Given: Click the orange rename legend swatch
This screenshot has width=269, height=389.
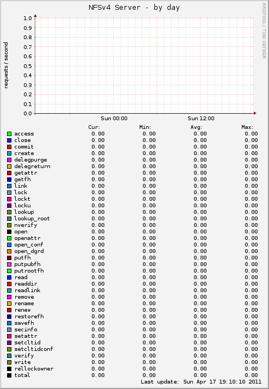Looking at the screenshot, I should coord(9,304).
